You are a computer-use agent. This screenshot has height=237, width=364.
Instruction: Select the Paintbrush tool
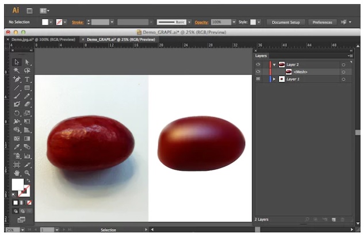pos(17,96)
